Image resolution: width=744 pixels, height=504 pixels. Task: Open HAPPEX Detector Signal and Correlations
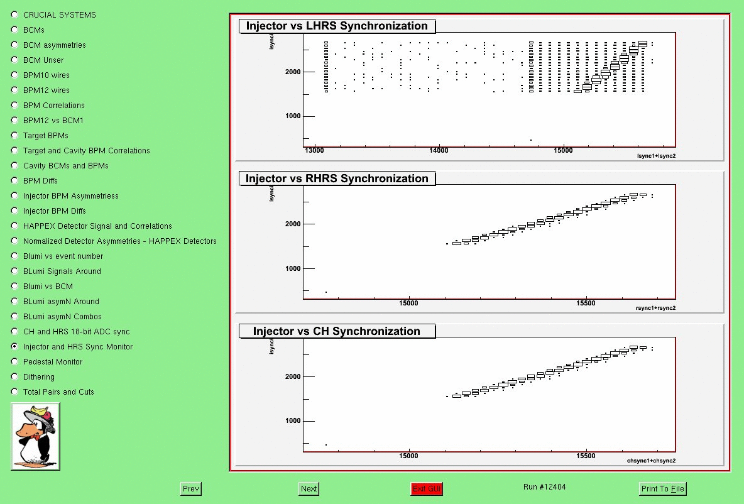point(14,226)
